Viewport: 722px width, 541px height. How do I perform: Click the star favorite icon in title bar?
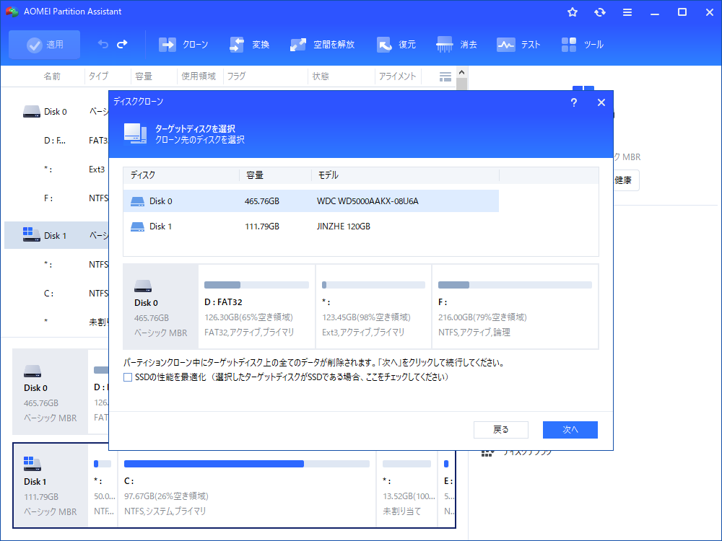[573, 12]
